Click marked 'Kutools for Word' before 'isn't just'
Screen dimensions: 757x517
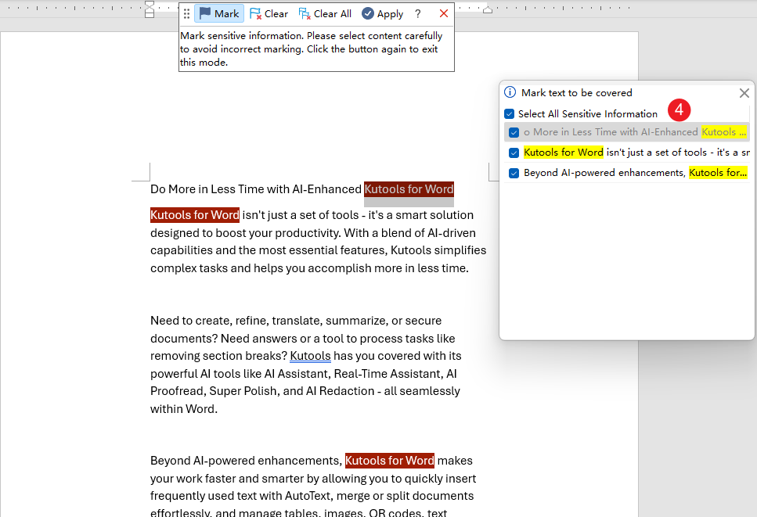tap(195, 215)
